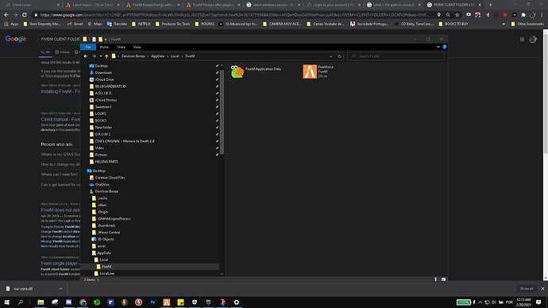Click the Search FiveM input box
Screen dimensions: 548x308
[396, 56]
